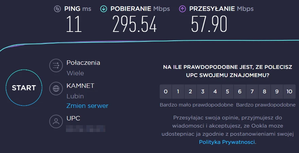Select the top rating 10

point(289,91)
